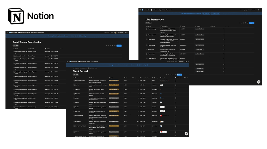Open more options dots in Email Teaser Downloader window
This screenshot has width=267, height=149.
pyautogui.click(x=128, y=33)
